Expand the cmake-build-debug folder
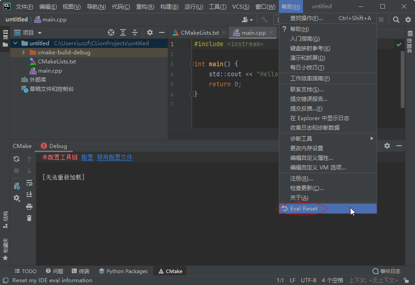 pyautogui.click(x=23, y=53)
